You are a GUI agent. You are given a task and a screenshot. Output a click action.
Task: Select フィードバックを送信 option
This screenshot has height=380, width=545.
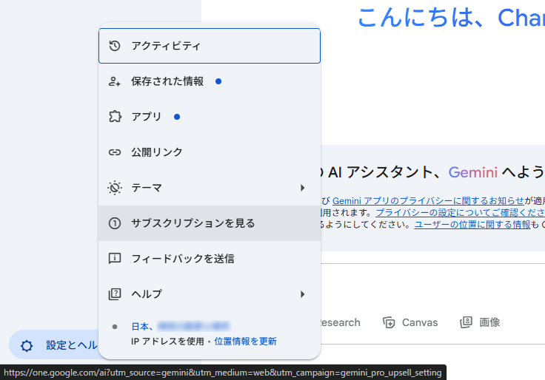point(210,259)
